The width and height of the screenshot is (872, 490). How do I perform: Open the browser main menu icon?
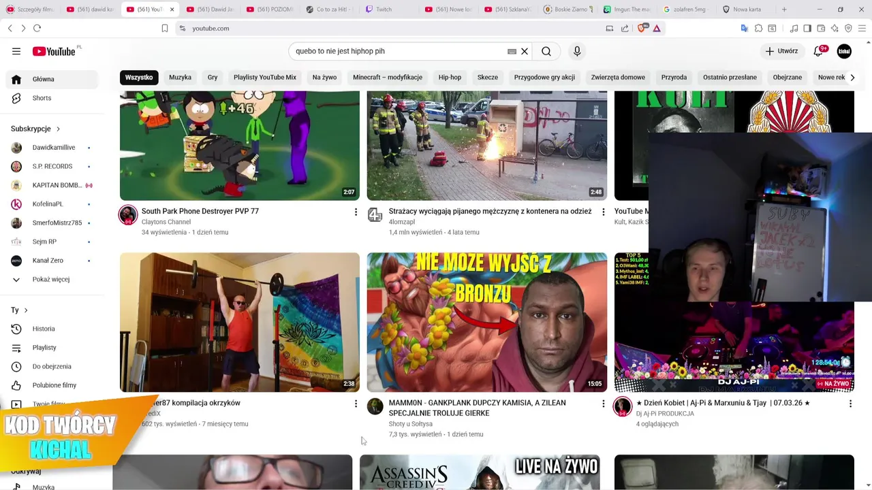862,28
